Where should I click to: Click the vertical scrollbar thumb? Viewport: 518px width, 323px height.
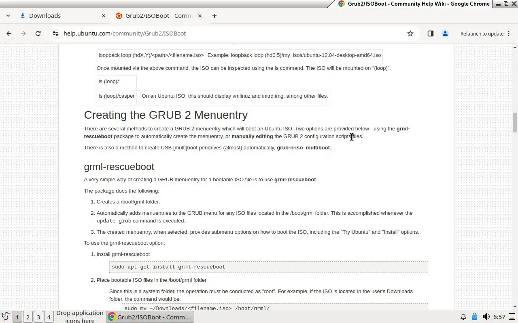click(x=515, y=122)
